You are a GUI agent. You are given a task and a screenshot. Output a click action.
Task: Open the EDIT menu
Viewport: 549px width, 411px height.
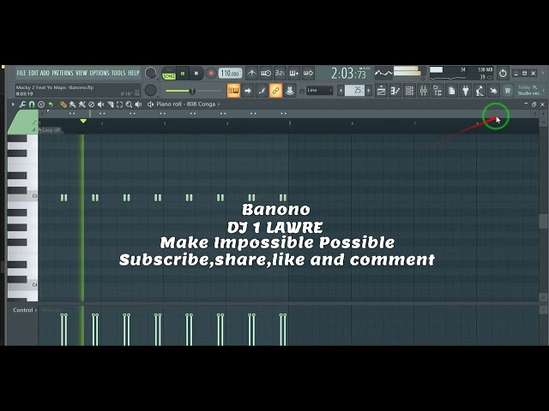click(x=33, y=73)
